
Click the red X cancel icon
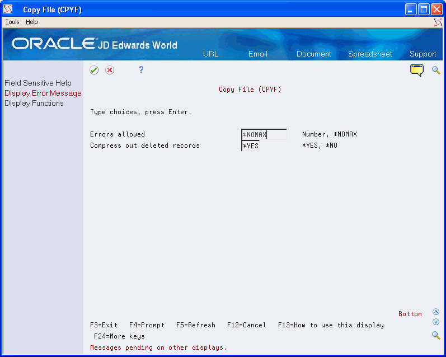(110, 70)
